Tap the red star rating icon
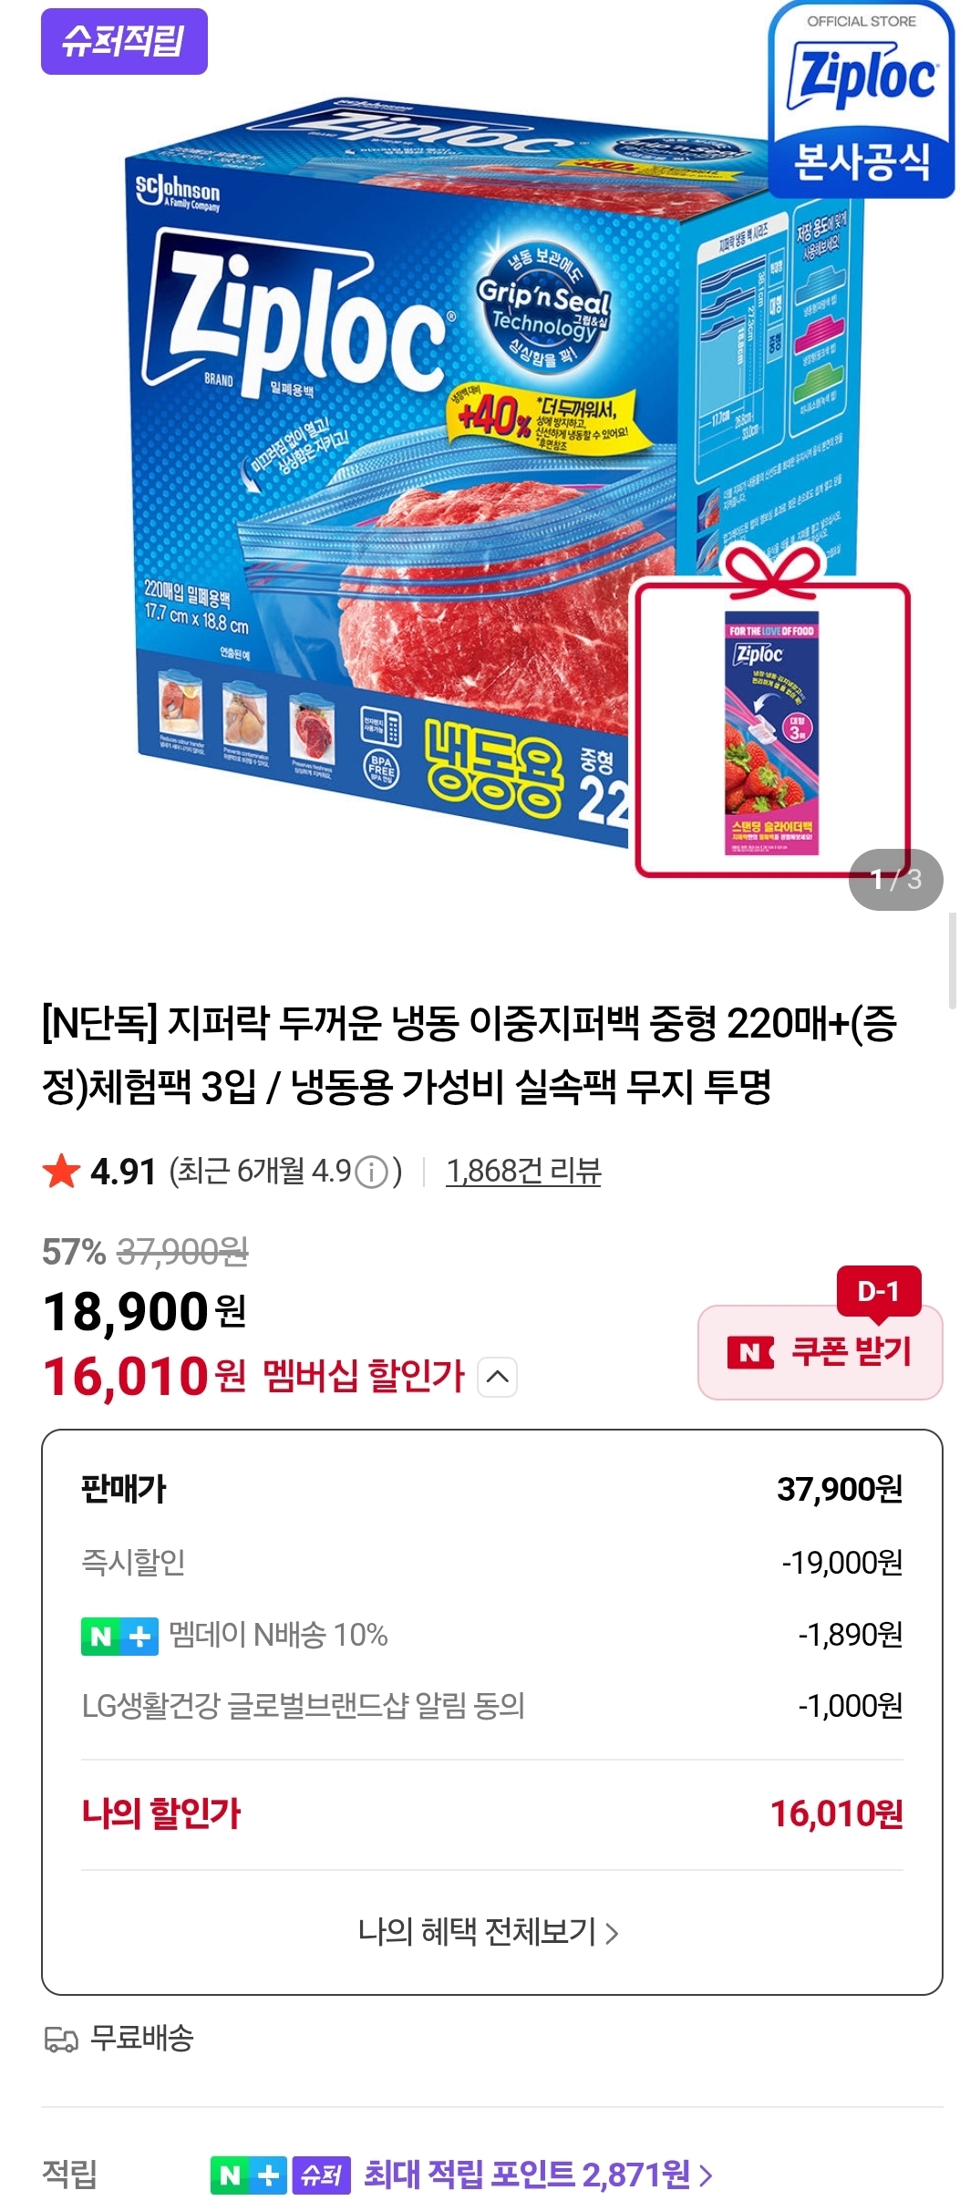 (x=61, y=1171)
